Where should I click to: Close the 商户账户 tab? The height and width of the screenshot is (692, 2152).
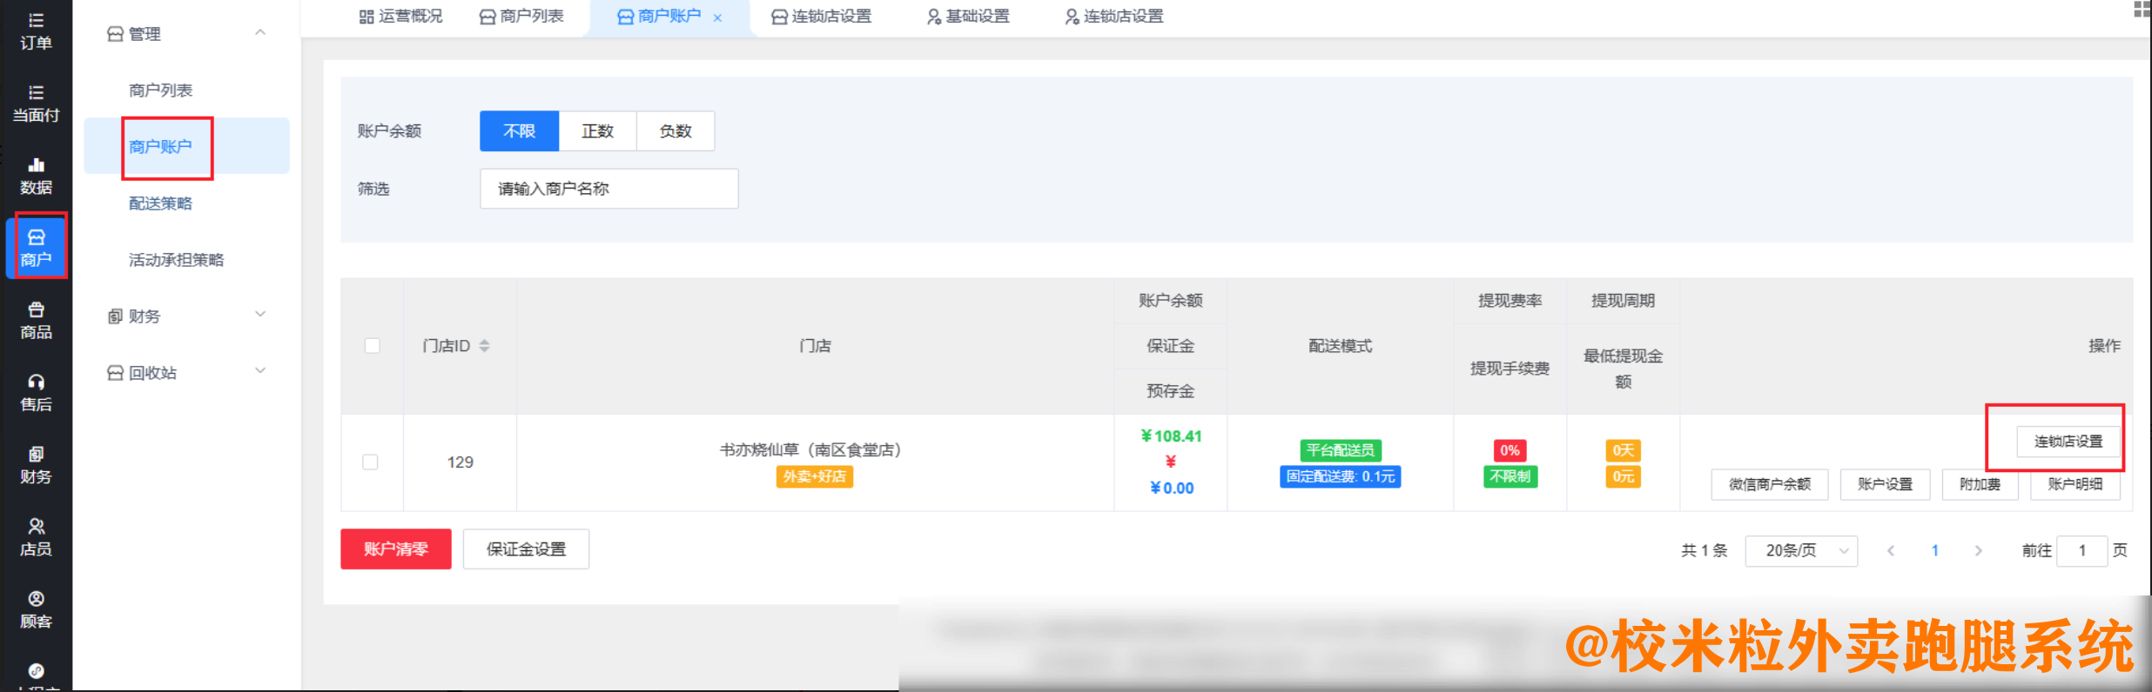(717, 17)
